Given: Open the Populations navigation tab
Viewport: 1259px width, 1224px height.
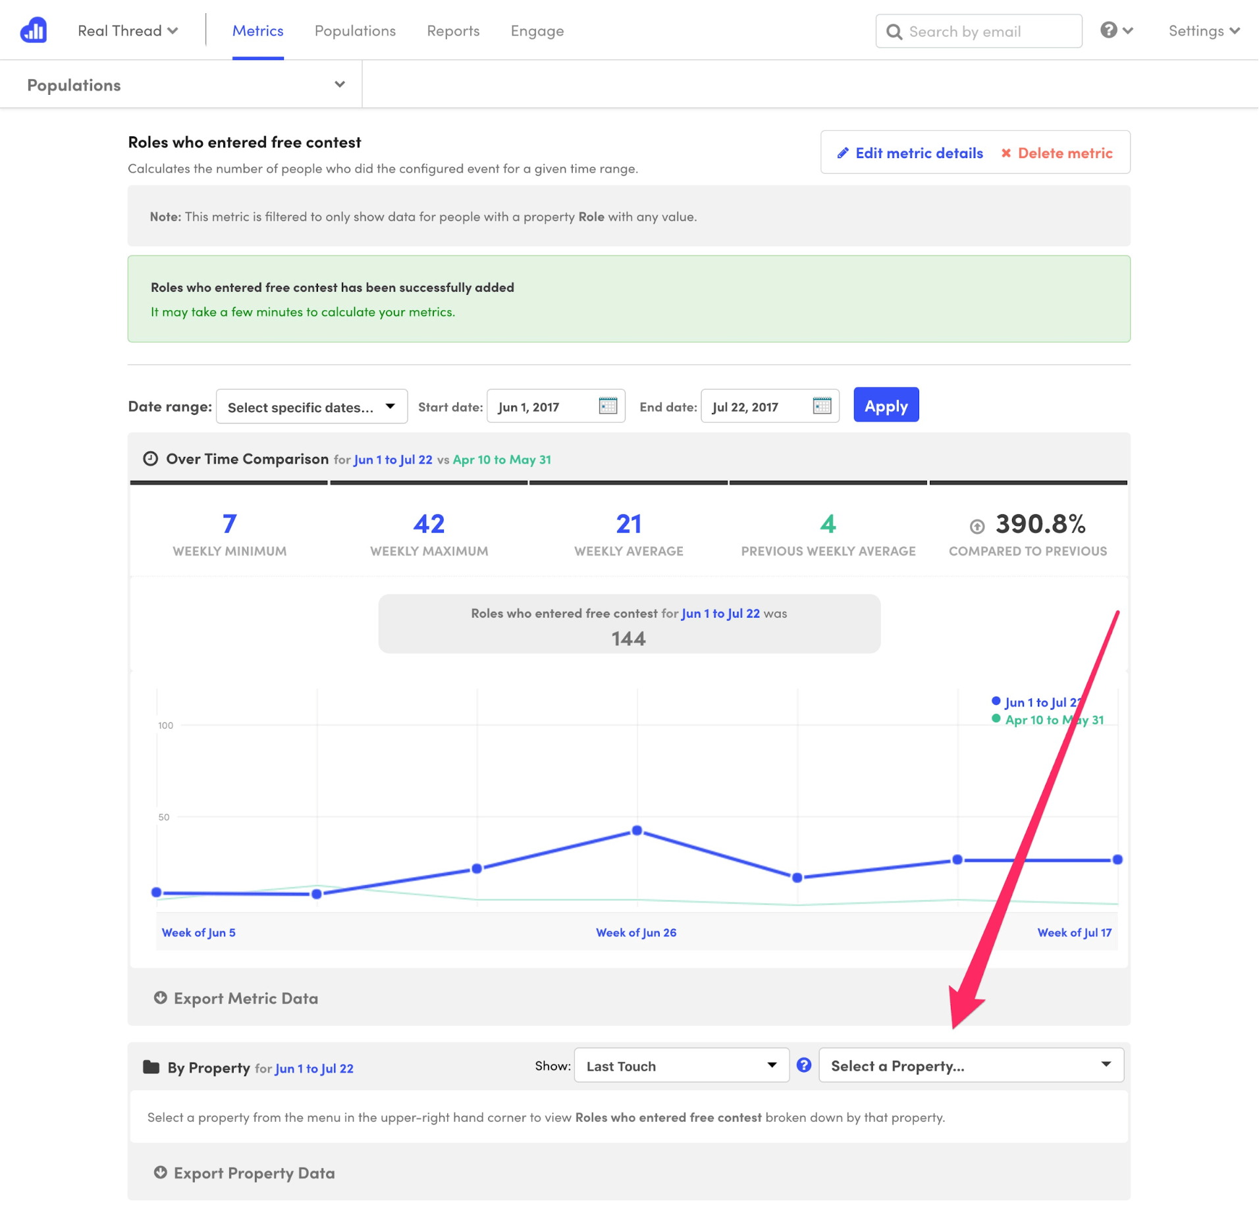Looking at the screenshot, I should pos(355,31).
